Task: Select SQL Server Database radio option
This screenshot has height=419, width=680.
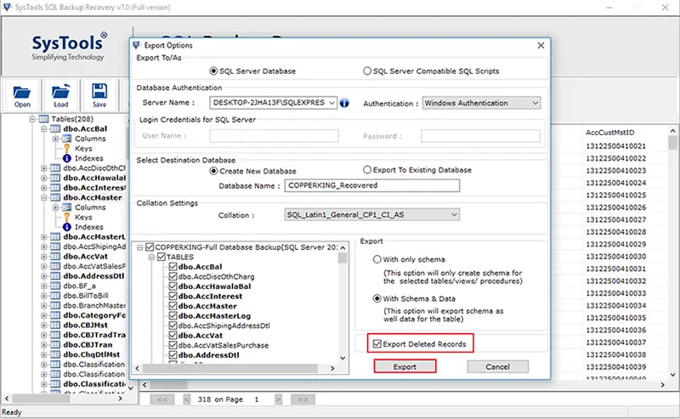Action: [213, 71]
